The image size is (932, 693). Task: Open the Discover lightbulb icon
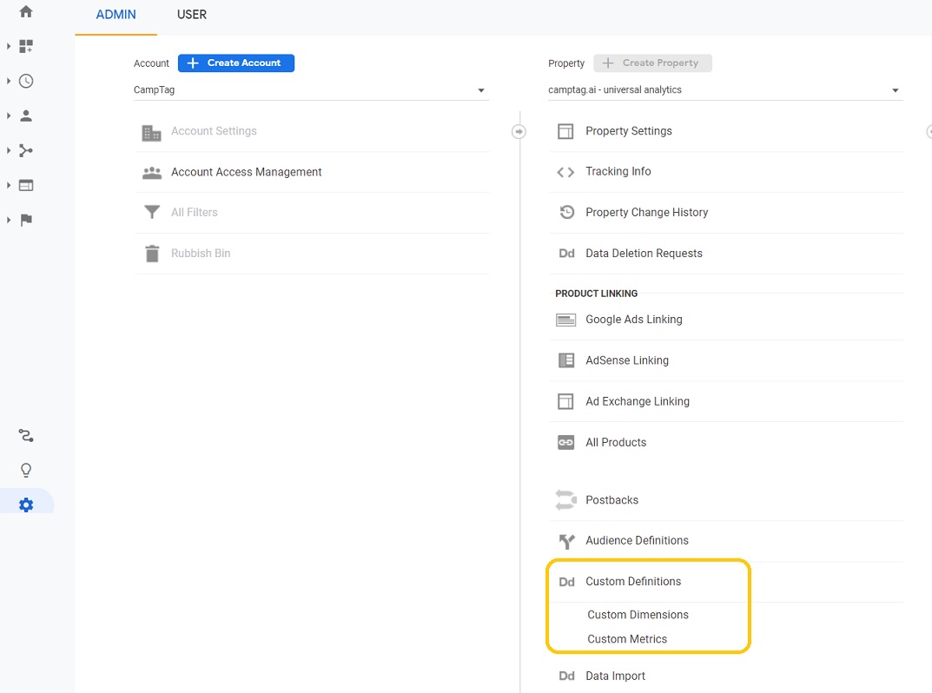click(x=25, y=470)
